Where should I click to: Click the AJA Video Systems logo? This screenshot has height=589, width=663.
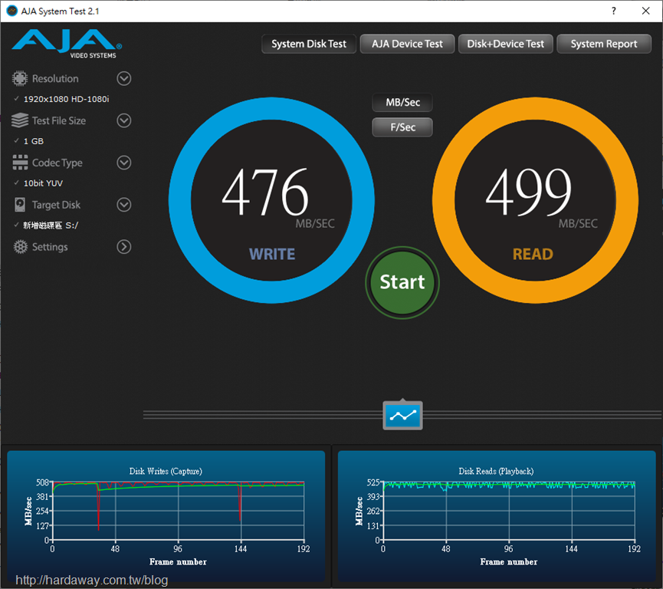click(x=67, y=44)
